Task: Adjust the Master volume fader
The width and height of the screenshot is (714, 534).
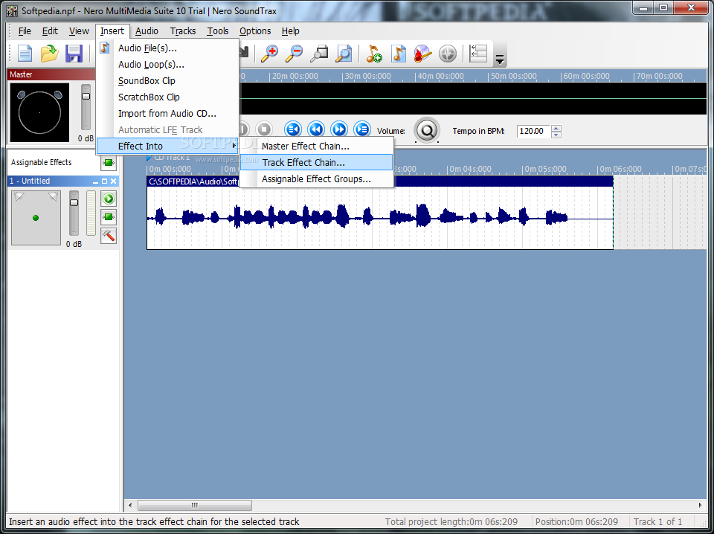Action: (86, 96)
